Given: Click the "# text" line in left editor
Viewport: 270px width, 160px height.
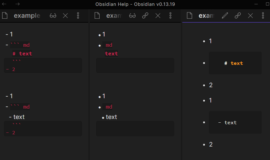Looking at the screenshot, I should 22,54.
